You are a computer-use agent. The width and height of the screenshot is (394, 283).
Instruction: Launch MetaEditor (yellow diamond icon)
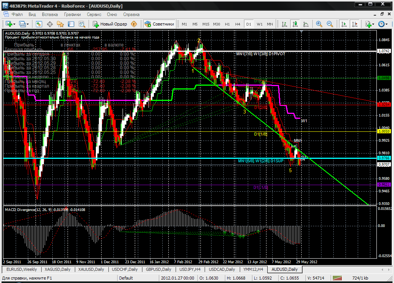pyautogui.click(x=134, y=24)
